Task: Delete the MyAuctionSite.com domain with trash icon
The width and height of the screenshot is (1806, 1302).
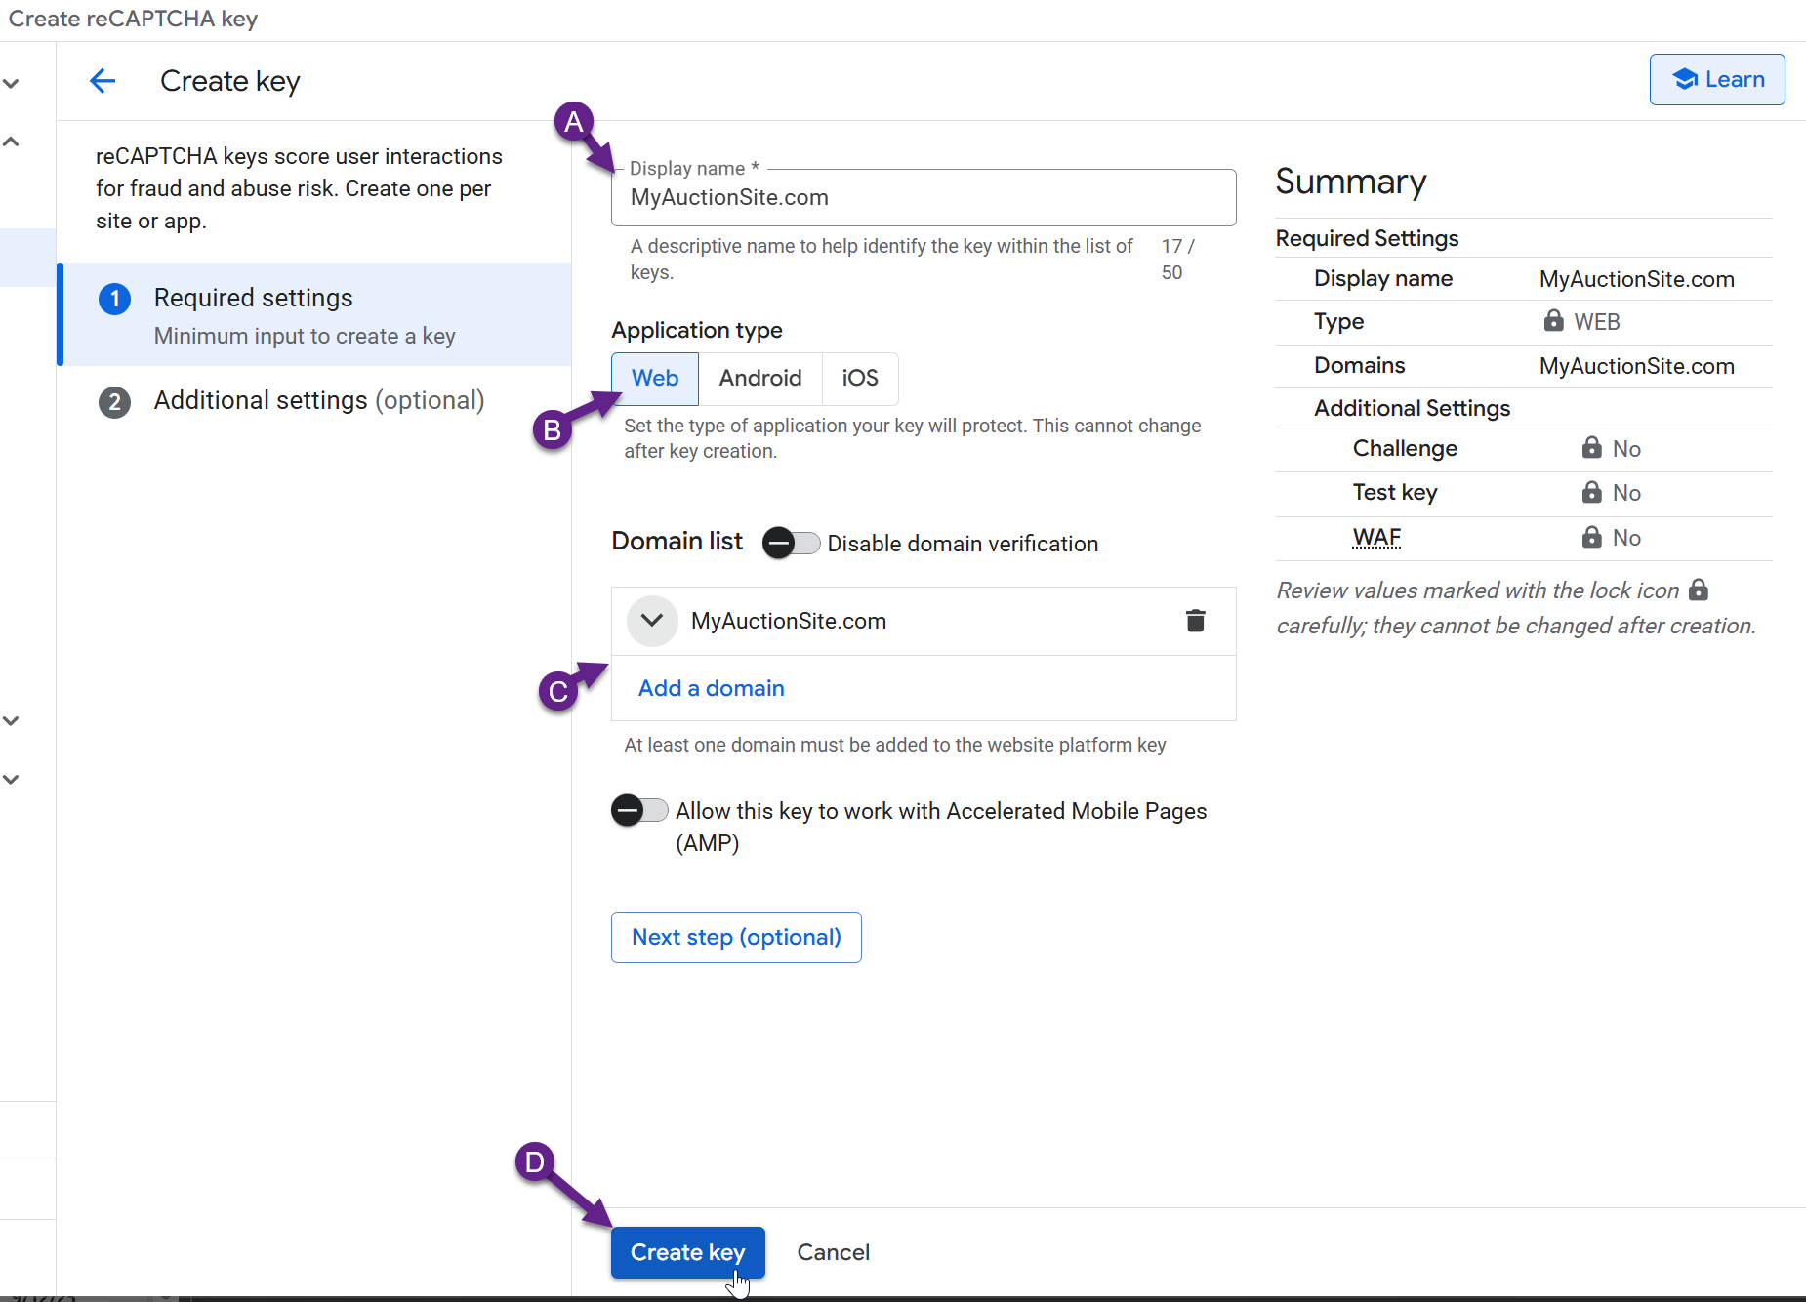Action: tap(1195, 621)
